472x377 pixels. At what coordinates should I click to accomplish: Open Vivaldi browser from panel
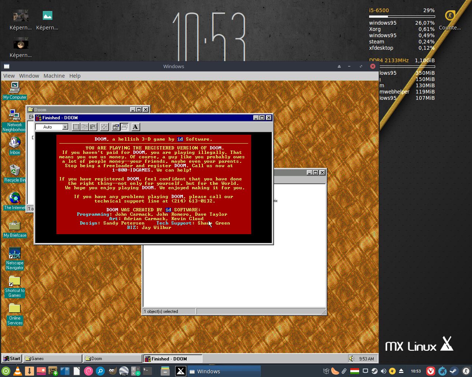coord(431,371)
